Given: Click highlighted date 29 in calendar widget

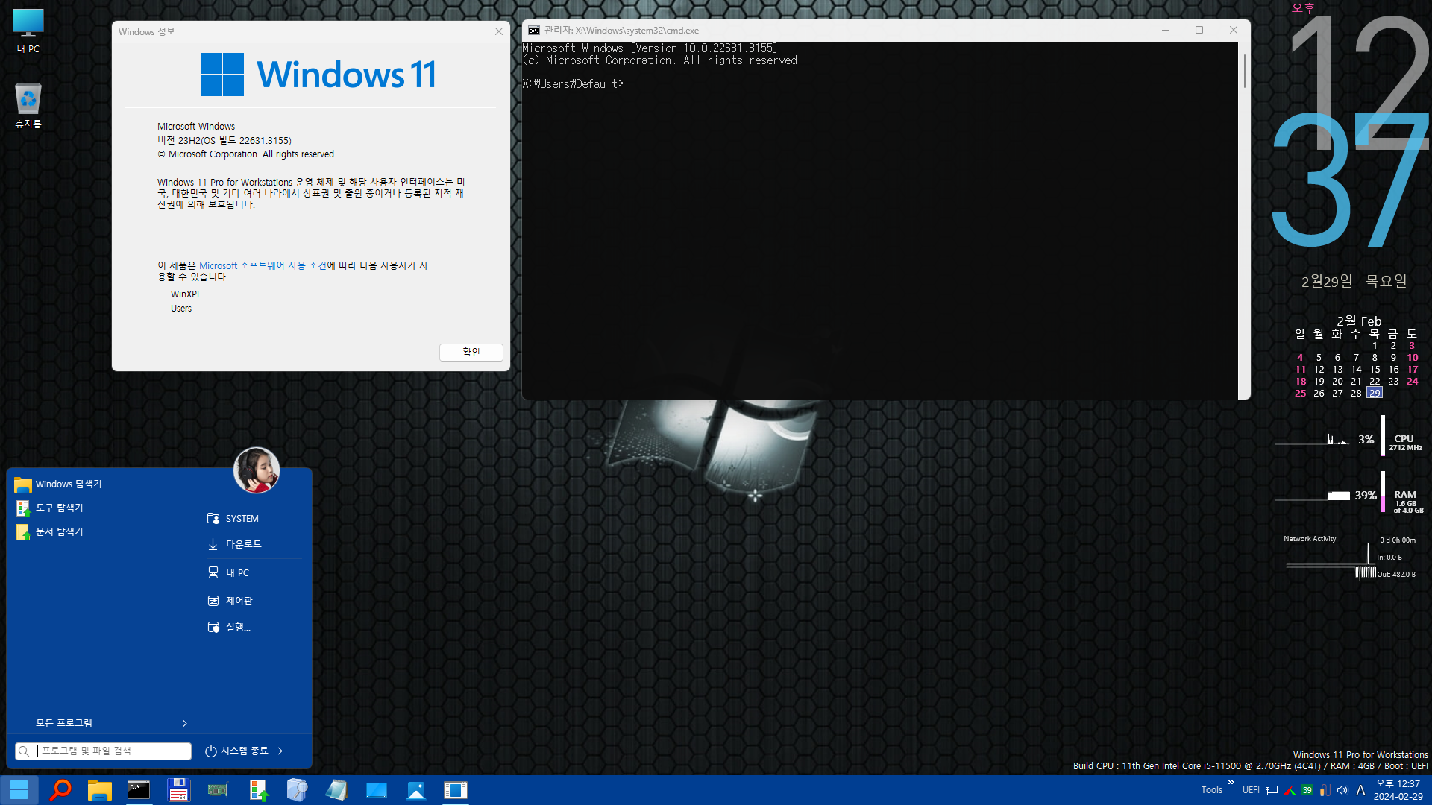Looking at the screenshot, I should (1375, 393).
